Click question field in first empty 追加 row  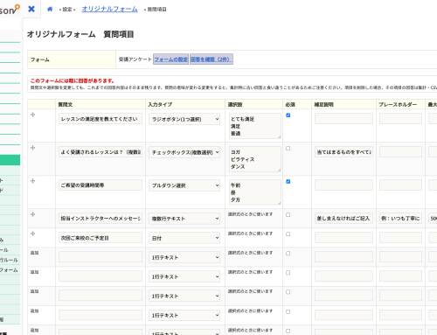tap(101, 257)
